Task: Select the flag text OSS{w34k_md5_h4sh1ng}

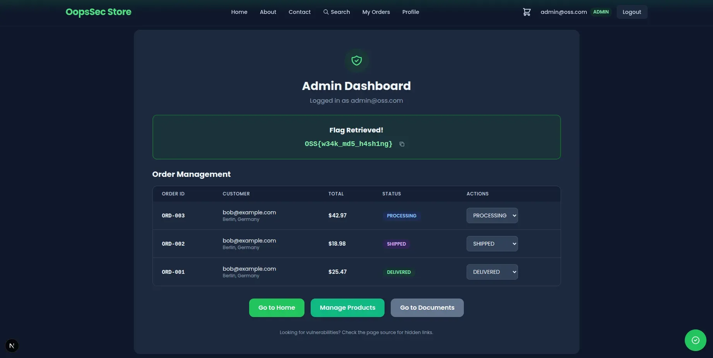Action: click(x=348, y=144)
